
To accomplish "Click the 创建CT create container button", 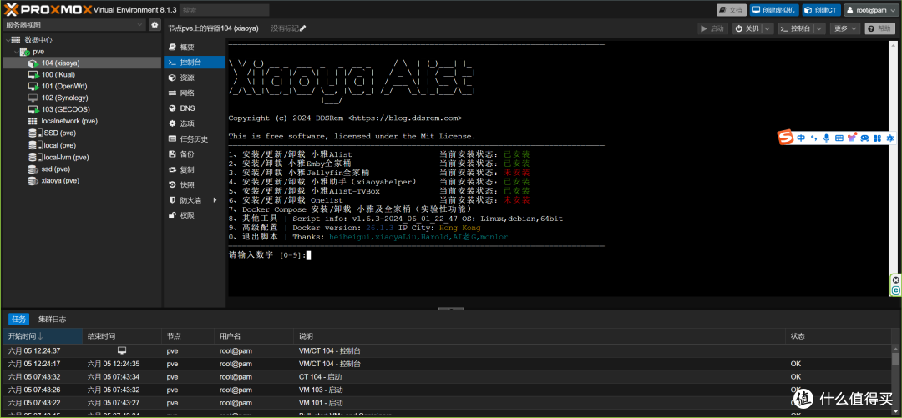I will 822,10.
